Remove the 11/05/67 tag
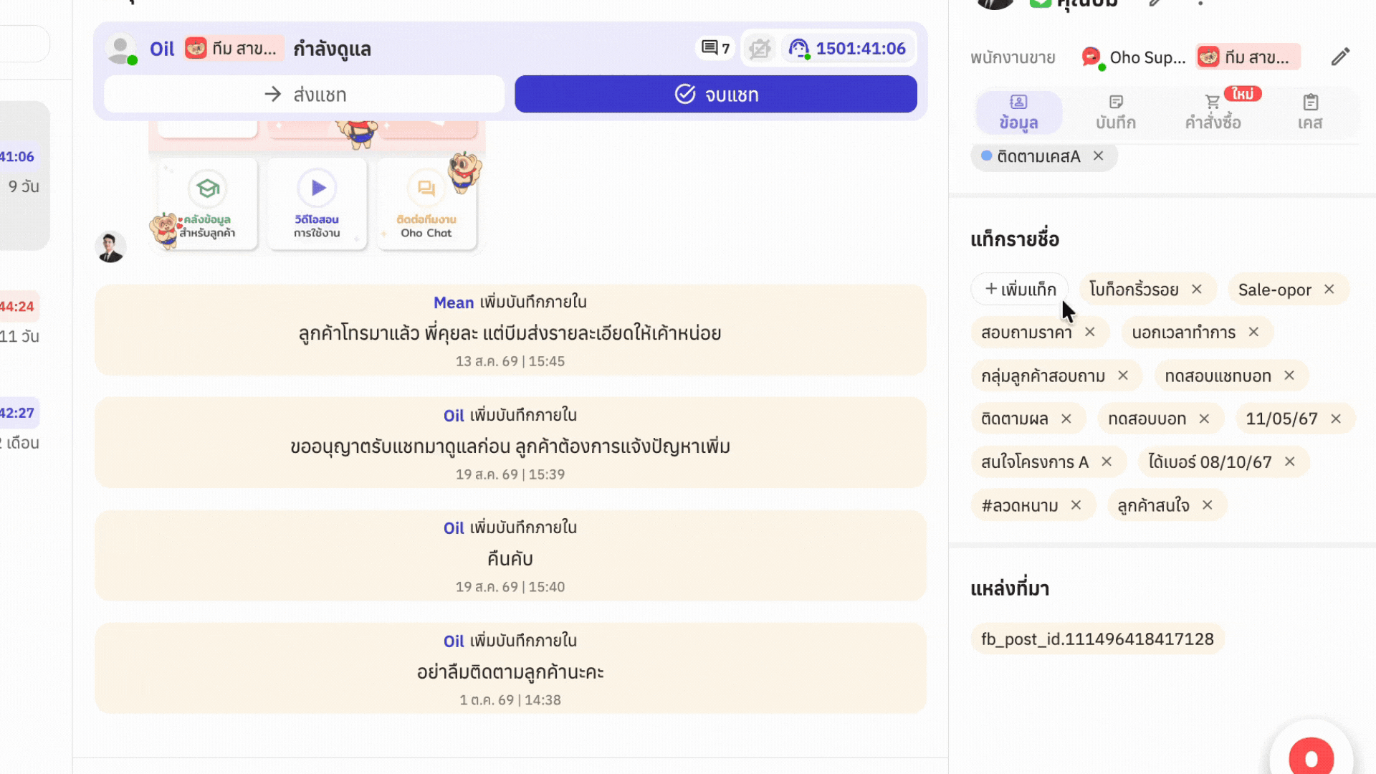This screenshot has width=1376, height=774. point(1336,419)
